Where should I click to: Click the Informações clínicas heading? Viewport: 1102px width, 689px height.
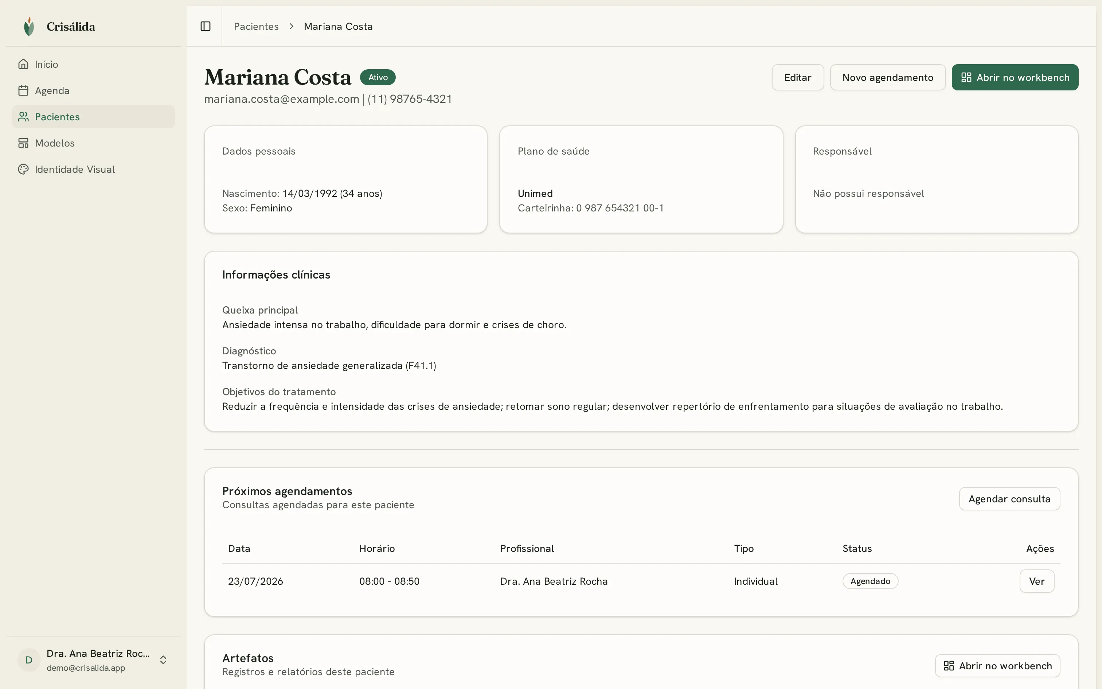(276, 275)
